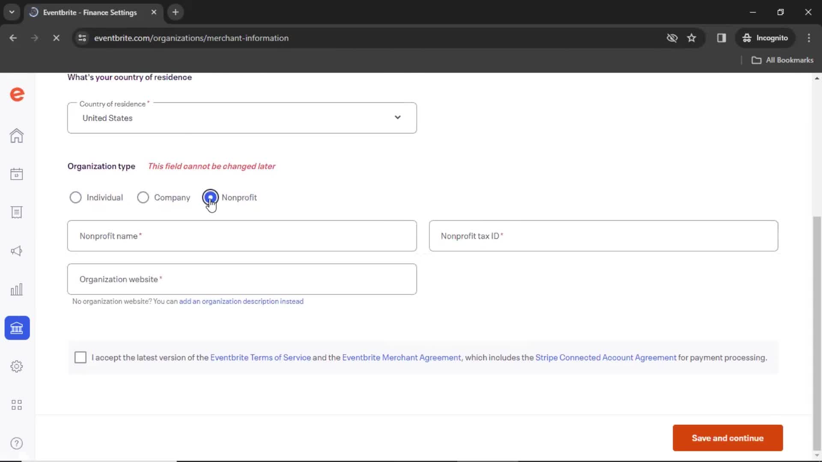Click the Nonprofit name field
The image size is (822, 462).
[x=242, y=236]
